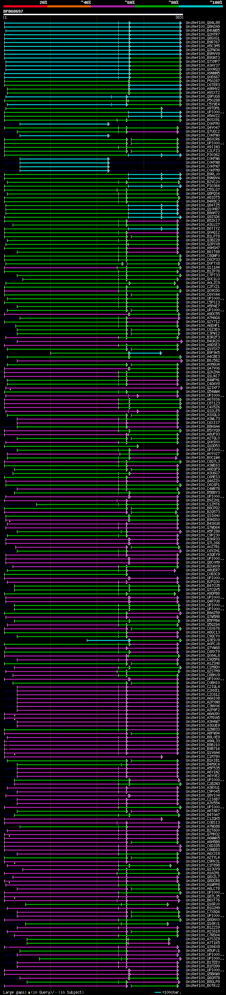Click the white BP068697 query sequence bar

coord(93,15)
